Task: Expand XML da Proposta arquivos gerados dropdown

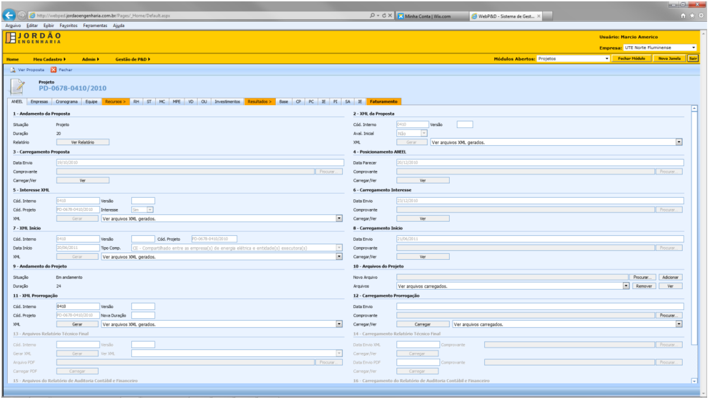Action: [x=679, y=142]
